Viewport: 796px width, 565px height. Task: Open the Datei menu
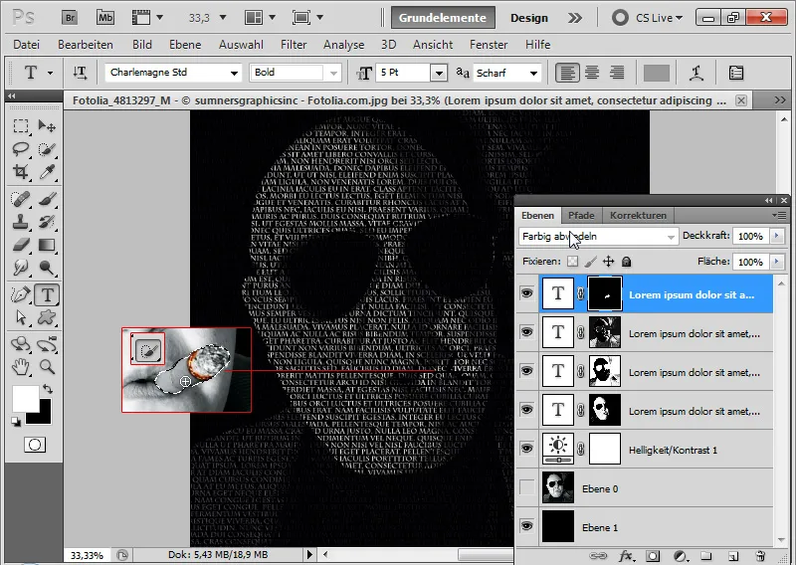point(27,45)
